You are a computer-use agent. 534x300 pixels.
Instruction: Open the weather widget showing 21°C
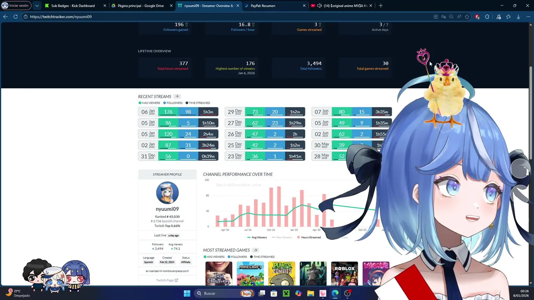click(x=19, y=293)
